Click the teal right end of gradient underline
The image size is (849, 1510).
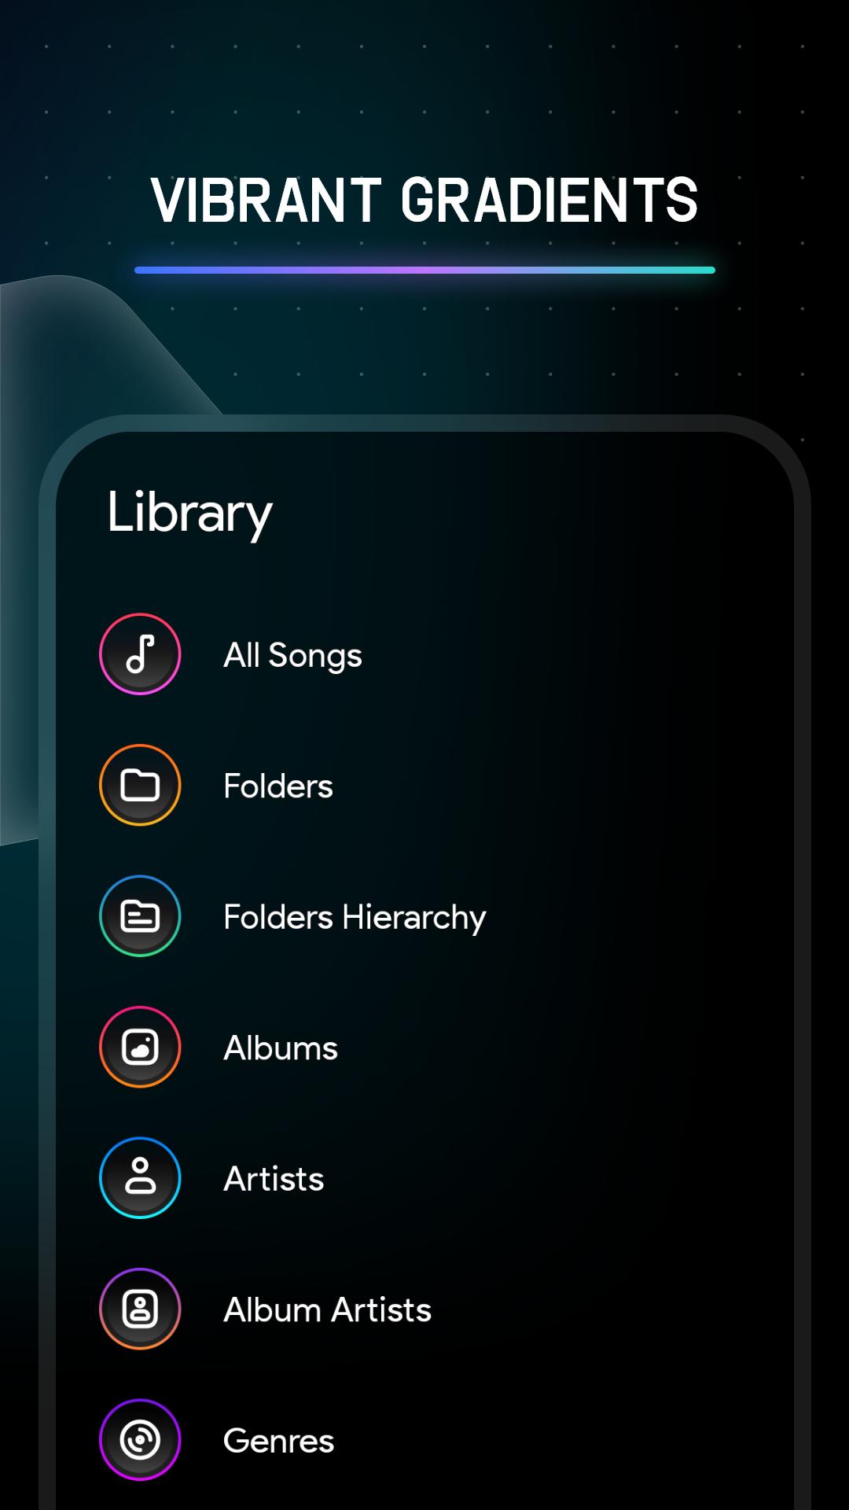click(x=692, y=270)
